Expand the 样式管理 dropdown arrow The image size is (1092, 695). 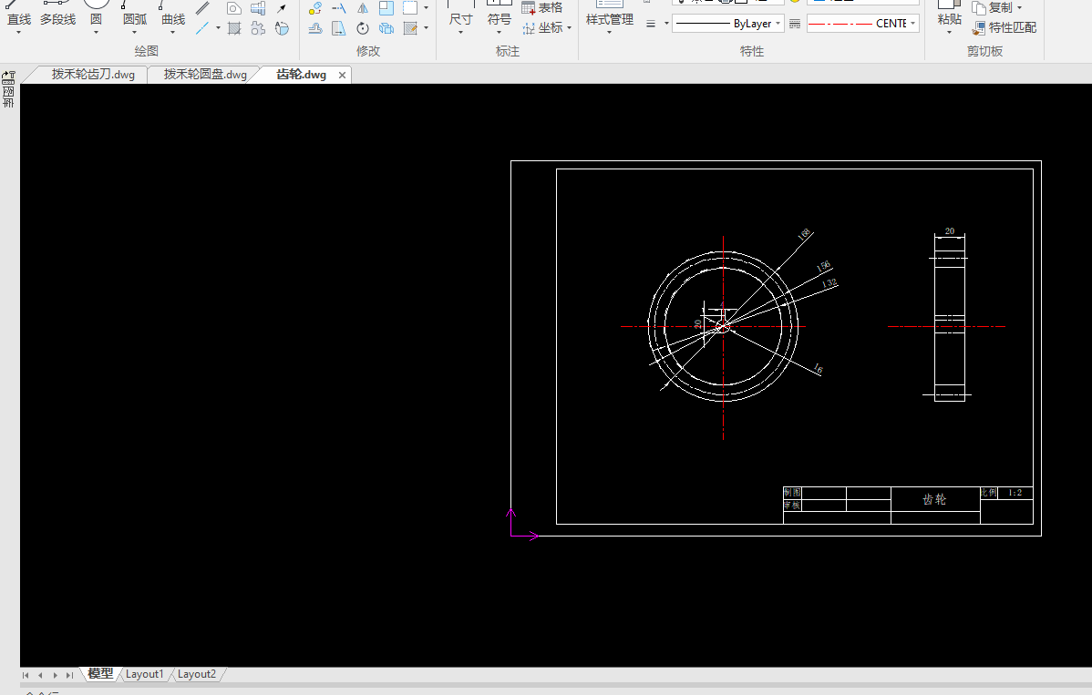(x=609, y=33)
